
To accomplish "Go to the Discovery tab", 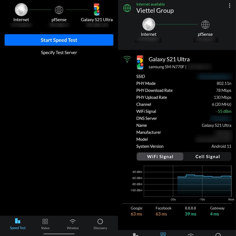I will [100, 224].
